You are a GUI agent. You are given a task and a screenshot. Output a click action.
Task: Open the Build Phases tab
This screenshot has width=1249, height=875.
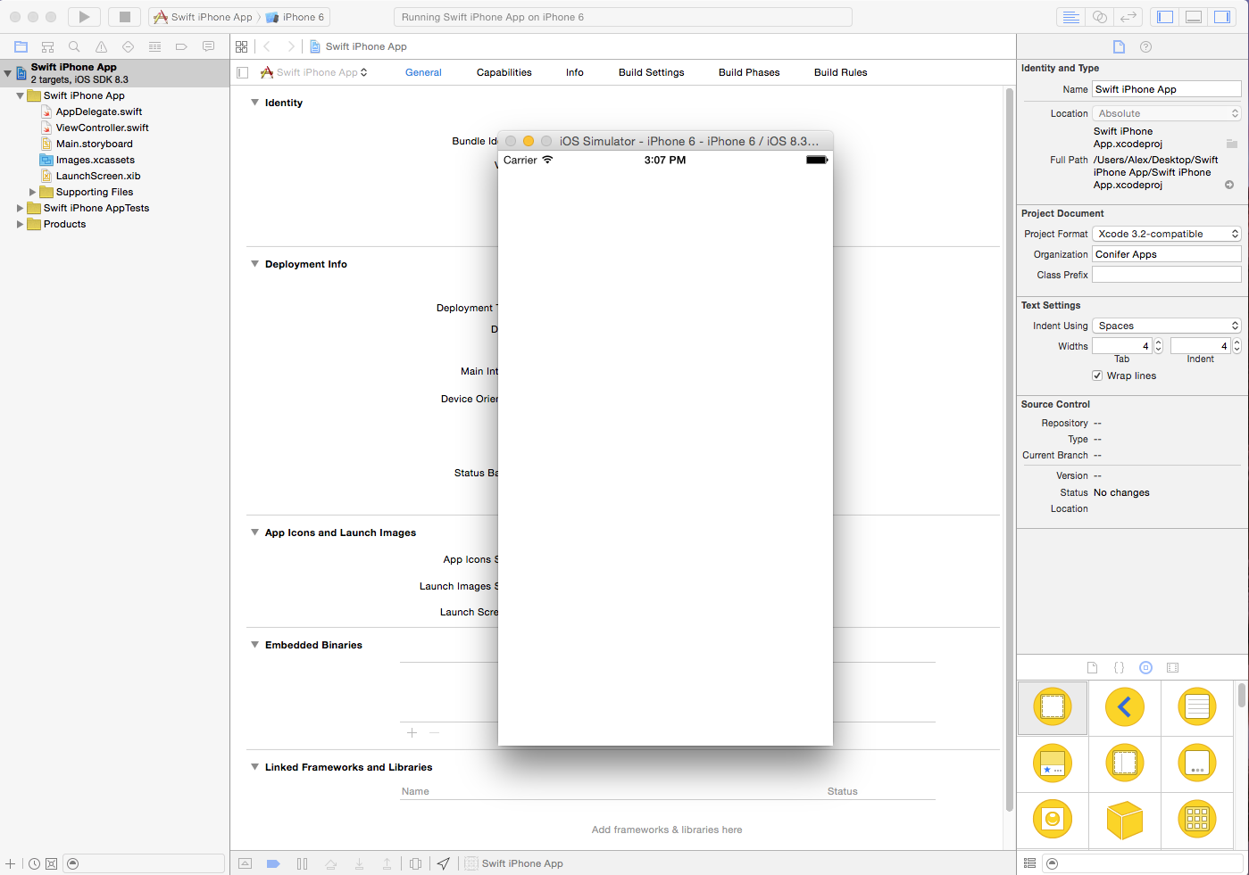748,72
